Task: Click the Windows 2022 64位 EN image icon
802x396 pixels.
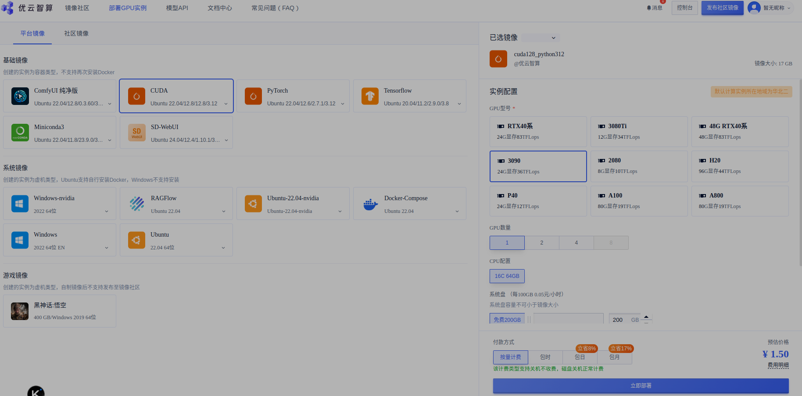Action: click(20, 240)
